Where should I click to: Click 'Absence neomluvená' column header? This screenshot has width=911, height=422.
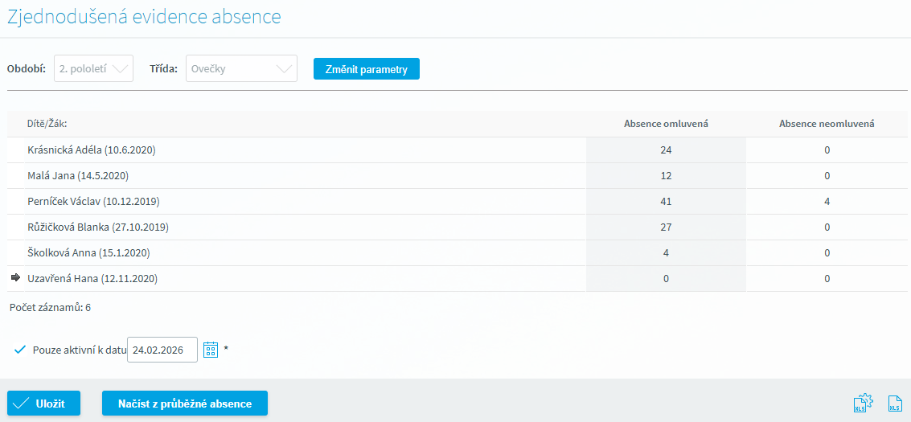[x=827, y=124]
